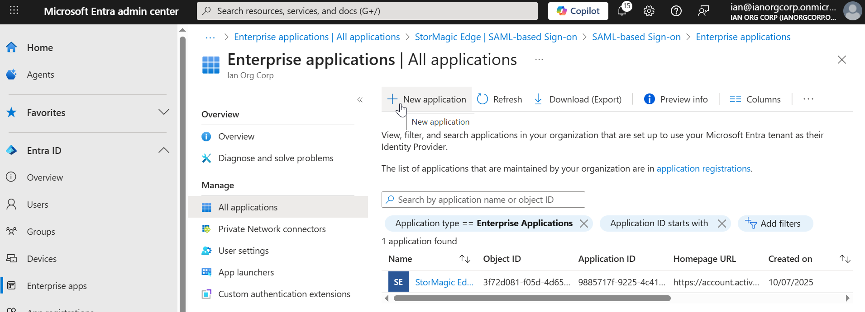Open App launchers

[x=246, y=272]
